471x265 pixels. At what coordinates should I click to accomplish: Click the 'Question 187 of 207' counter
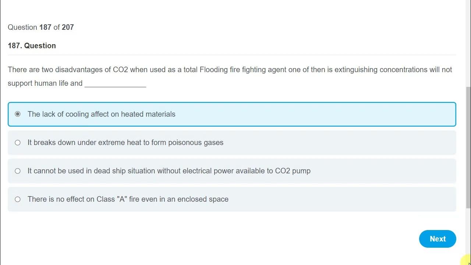click(x=41, y=27)
